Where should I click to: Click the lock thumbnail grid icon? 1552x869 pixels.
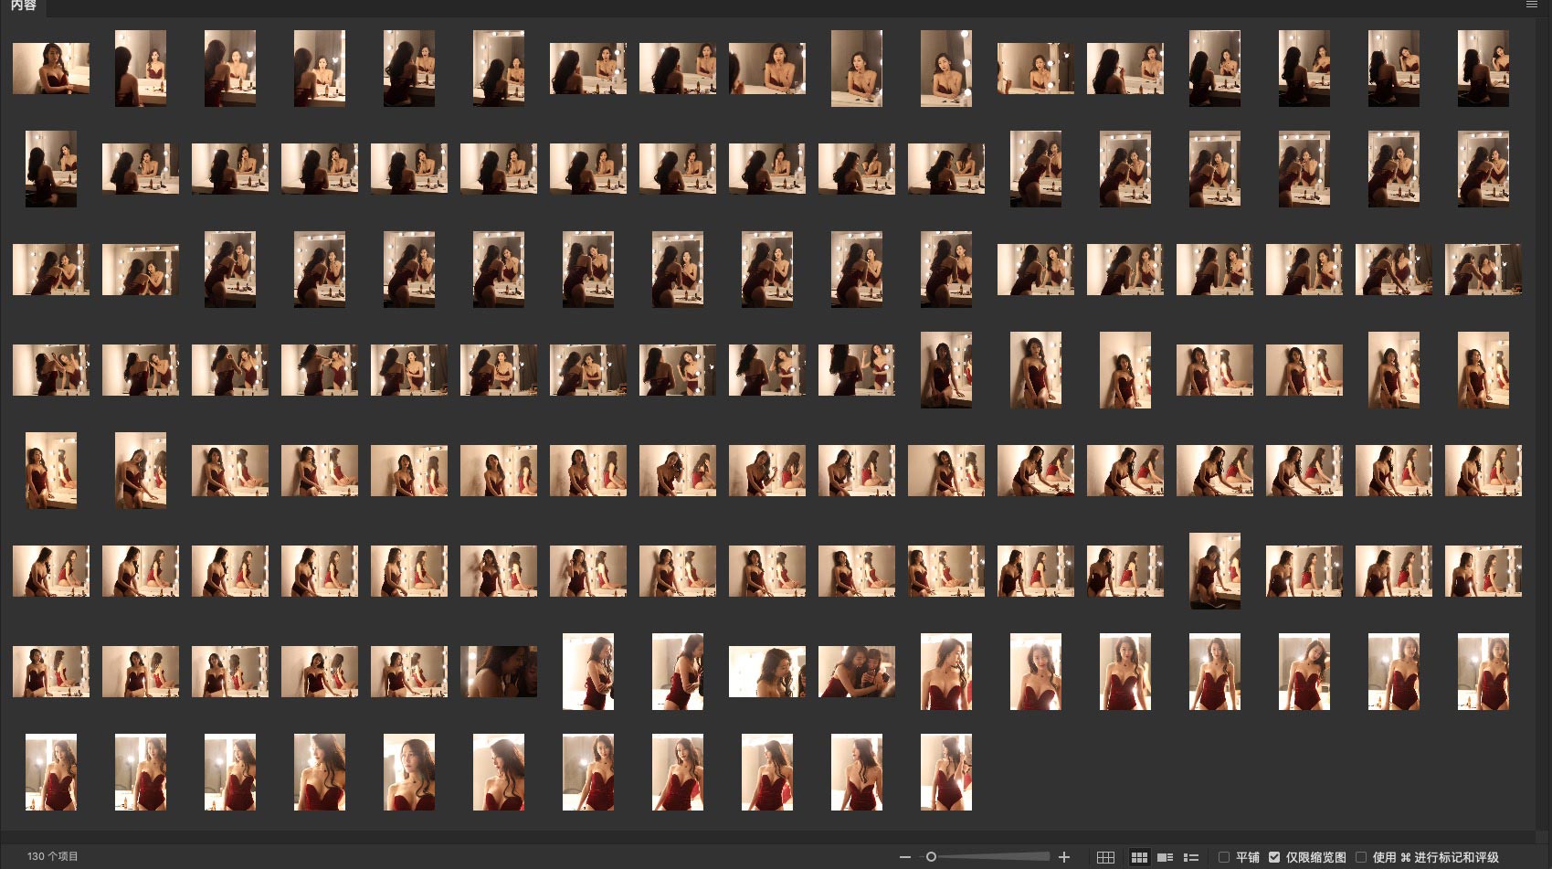click(1105, 857)
